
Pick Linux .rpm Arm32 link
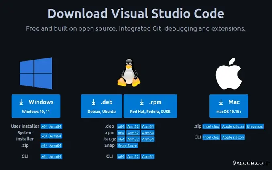133,133
